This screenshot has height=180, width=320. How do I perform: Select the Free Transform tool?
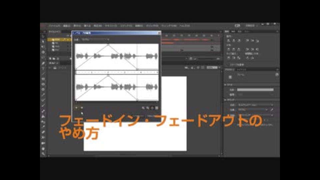point(43,47)
